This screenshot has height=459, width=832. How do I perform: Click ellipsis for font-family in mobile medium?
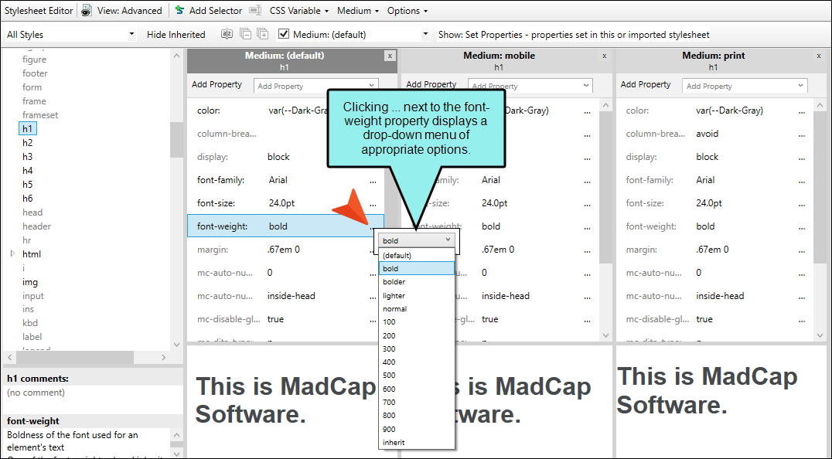coord(588,182)
